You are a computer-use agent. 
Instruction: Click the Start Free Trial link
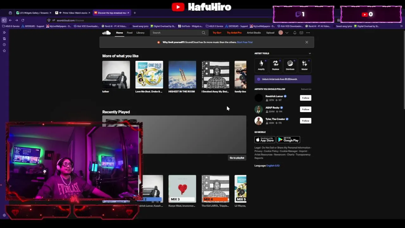pos(245,42)
